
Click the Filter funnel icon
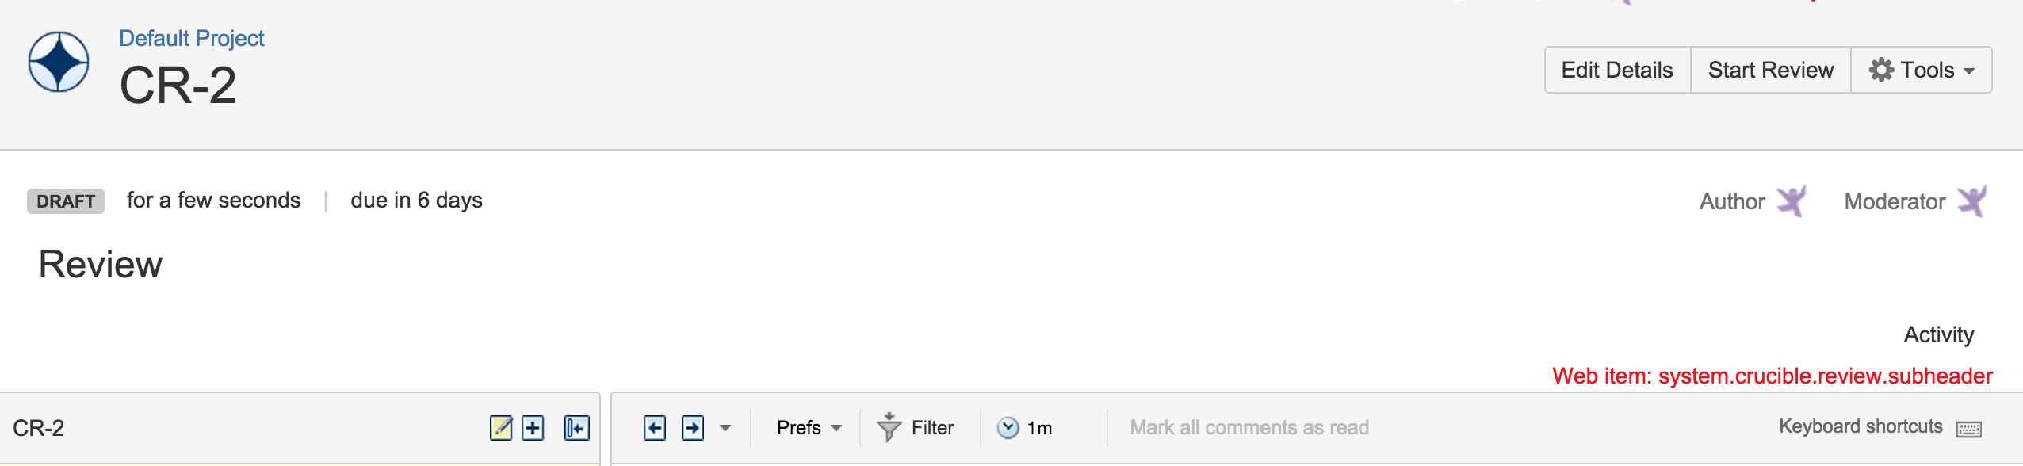(x=889, y=427)
